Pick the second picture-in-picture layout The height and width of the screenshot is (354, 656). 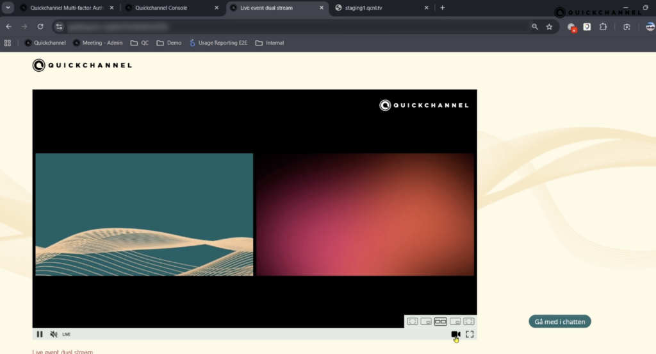pos(426,321)
